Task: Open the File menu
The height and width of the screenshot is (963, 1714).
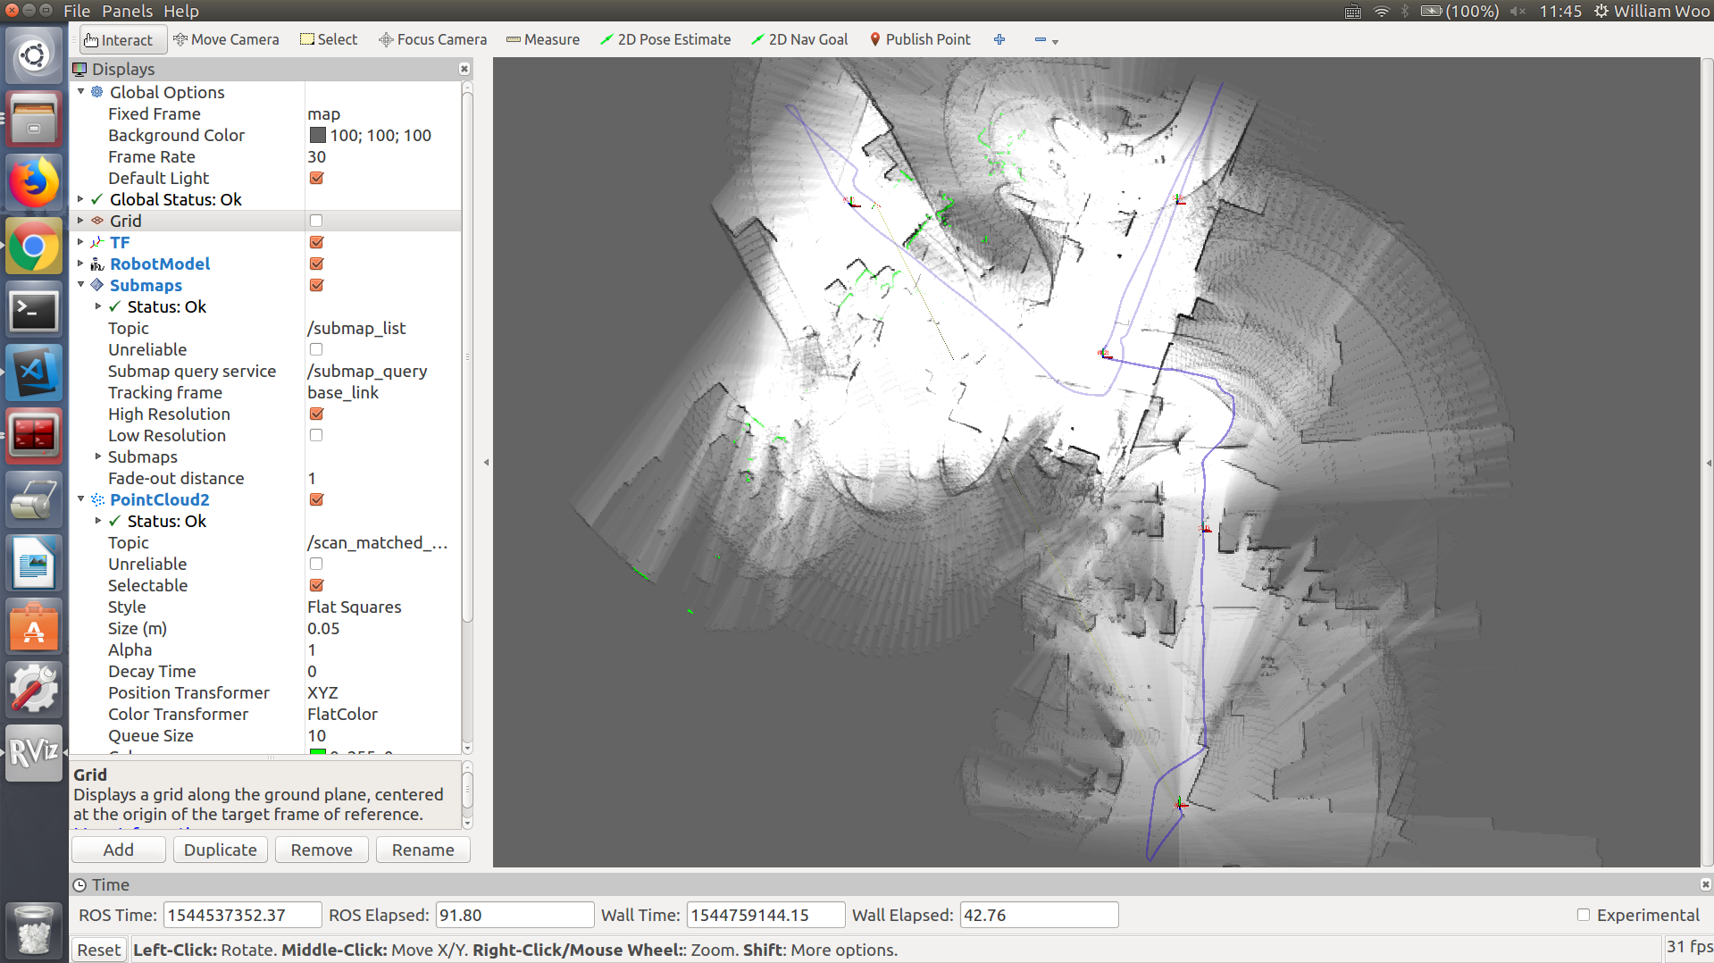Action: (x=77, y=11)
